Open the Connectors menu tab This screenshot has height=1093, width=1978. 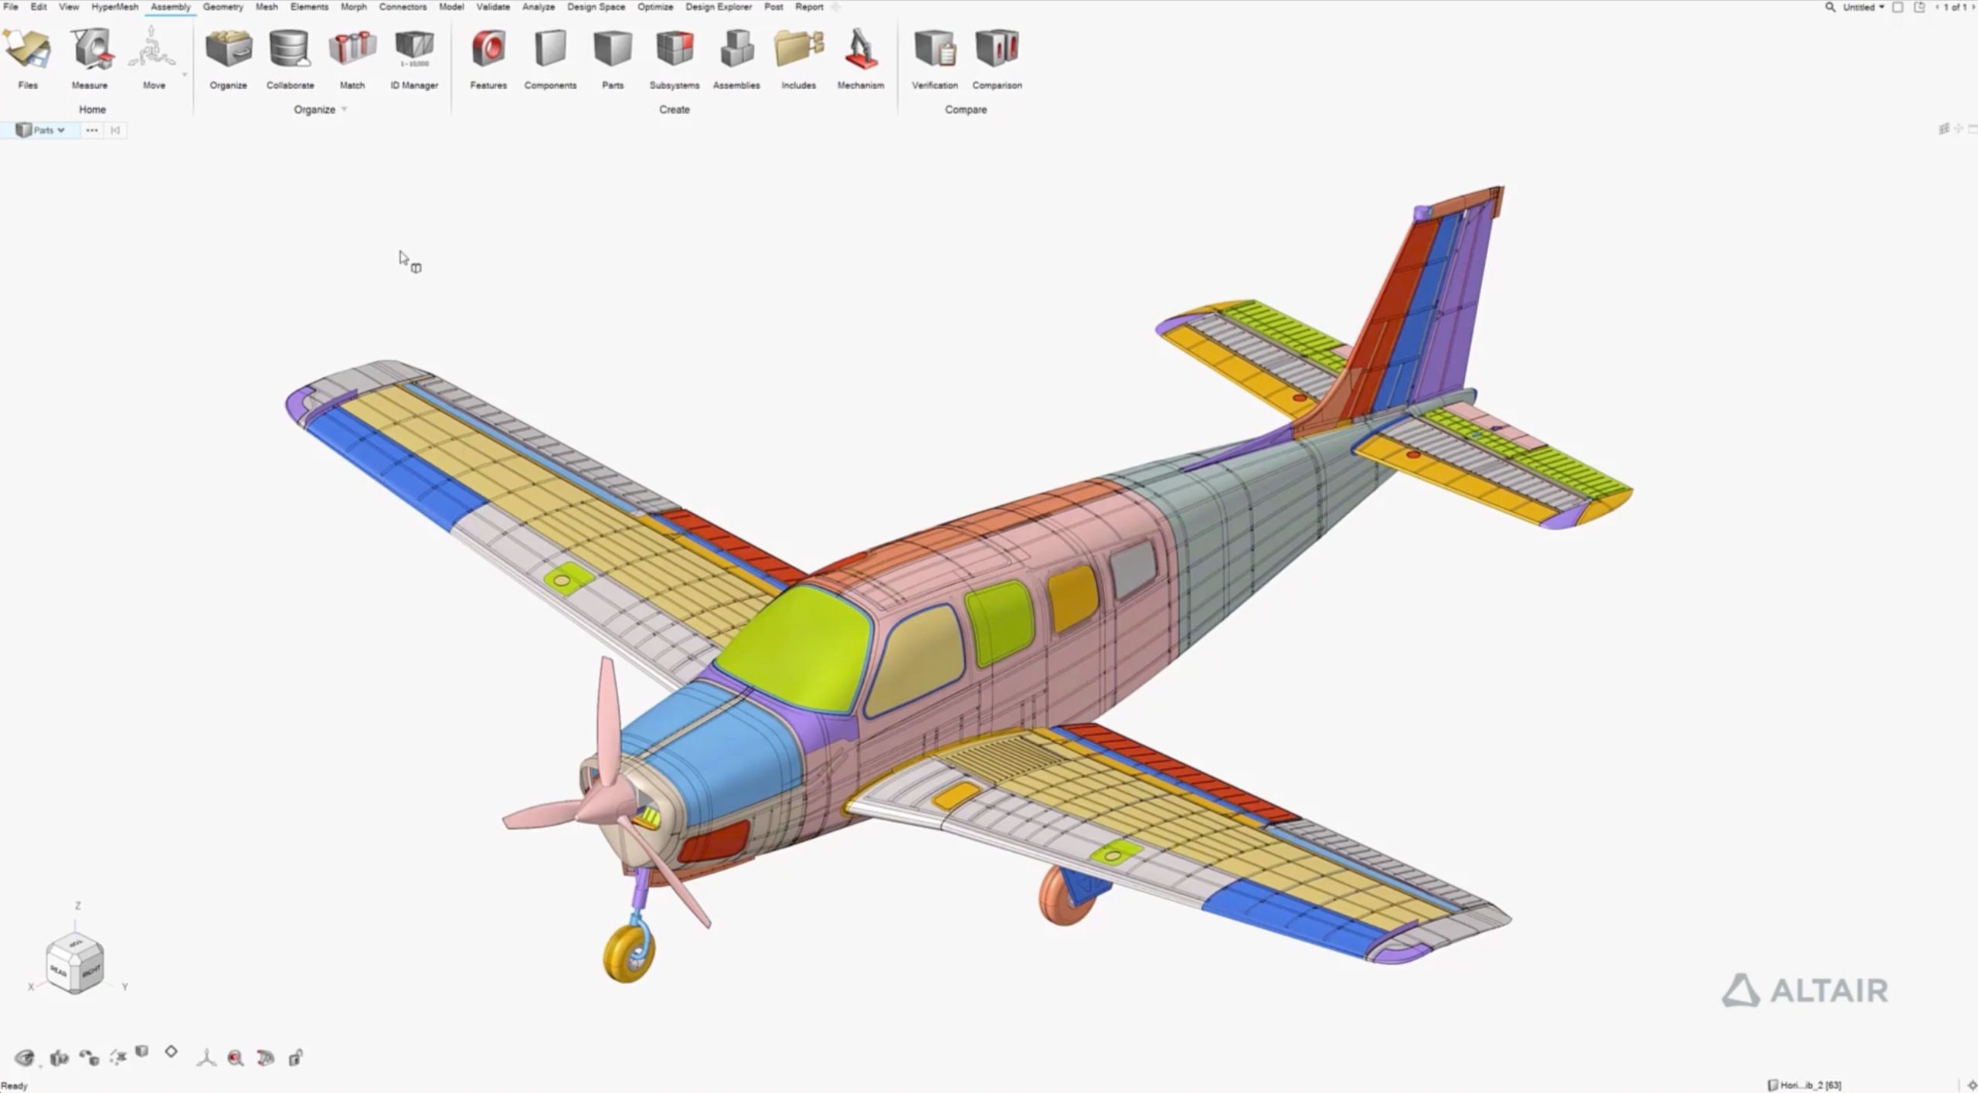pos(403,7)
